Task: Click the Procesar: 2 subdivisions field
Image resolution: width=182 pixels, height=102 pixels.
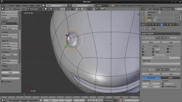Action: [x=151, y=86]
